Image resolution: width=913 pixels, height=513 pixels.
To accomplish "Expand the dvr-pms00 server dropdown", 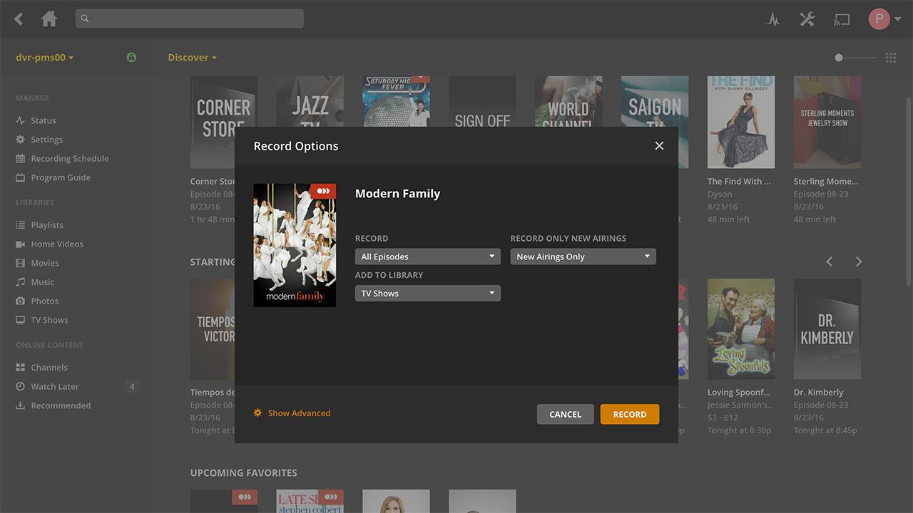I will [45, 58].
